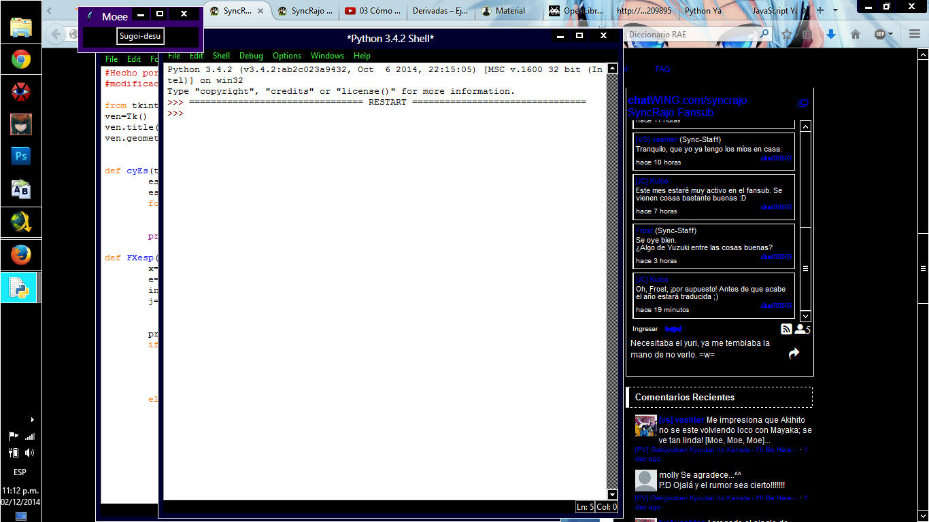
Task: Pop out the chat window icon
Action: pyautogui.click(x=803, y=103)
